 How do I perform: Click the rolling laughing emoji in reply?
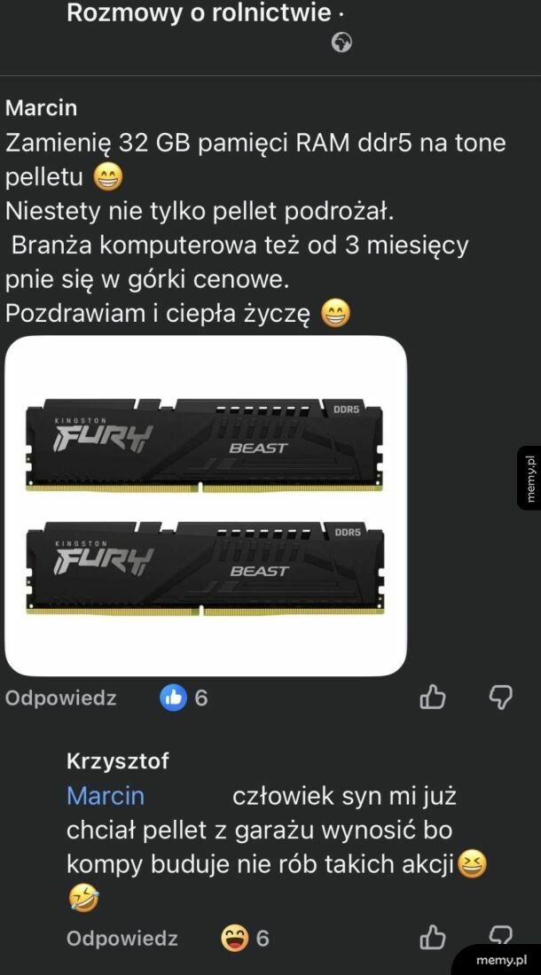tap(83, 898)
